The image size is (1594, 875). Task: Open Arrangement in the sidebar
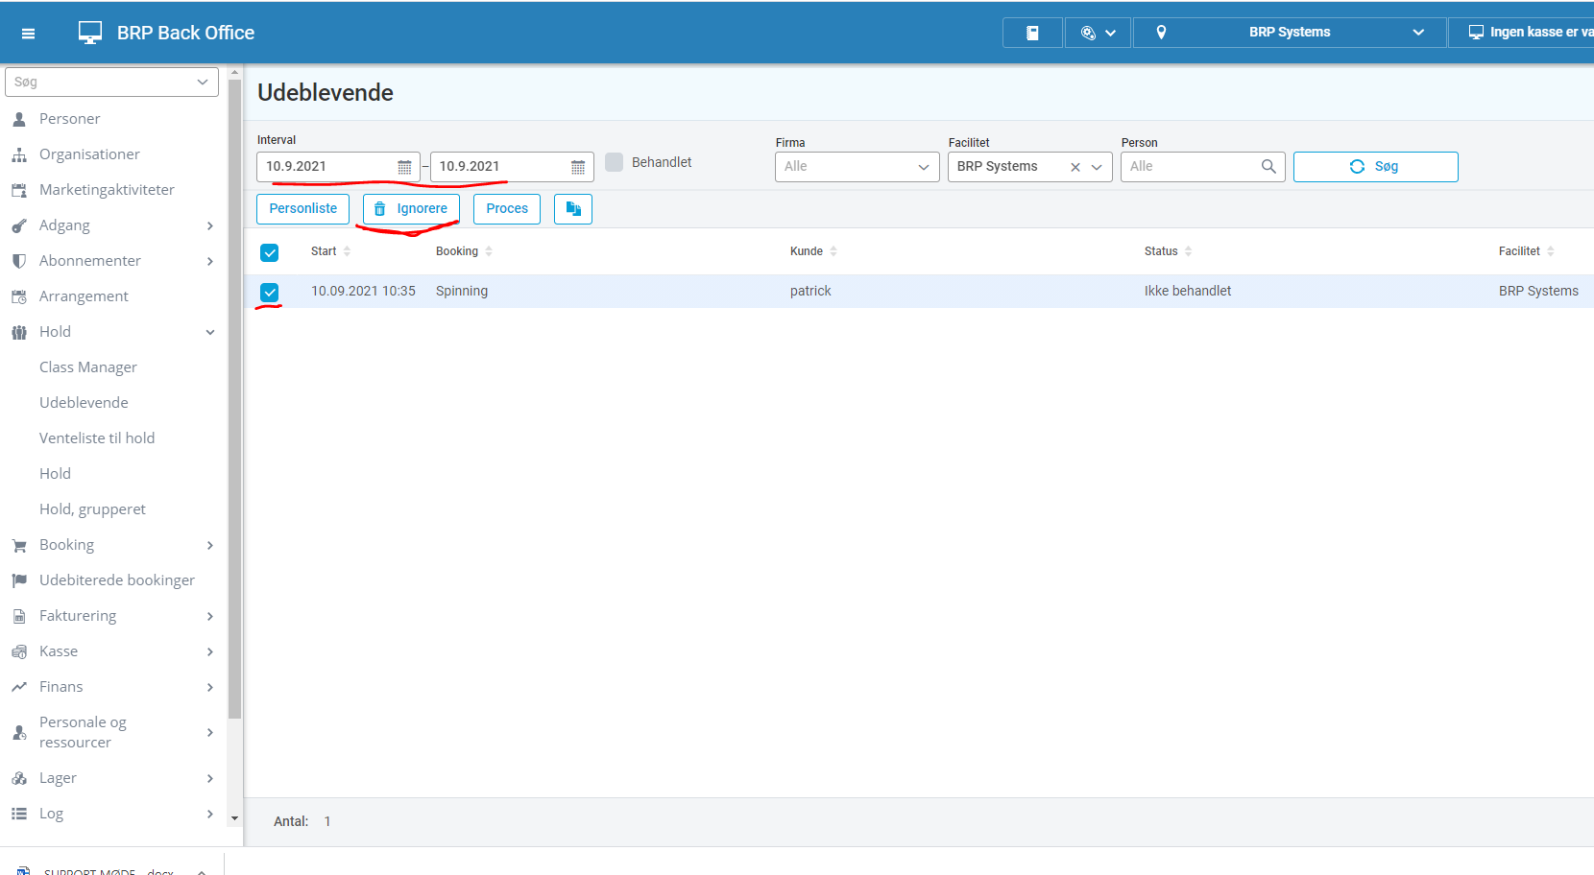[84, 296]
